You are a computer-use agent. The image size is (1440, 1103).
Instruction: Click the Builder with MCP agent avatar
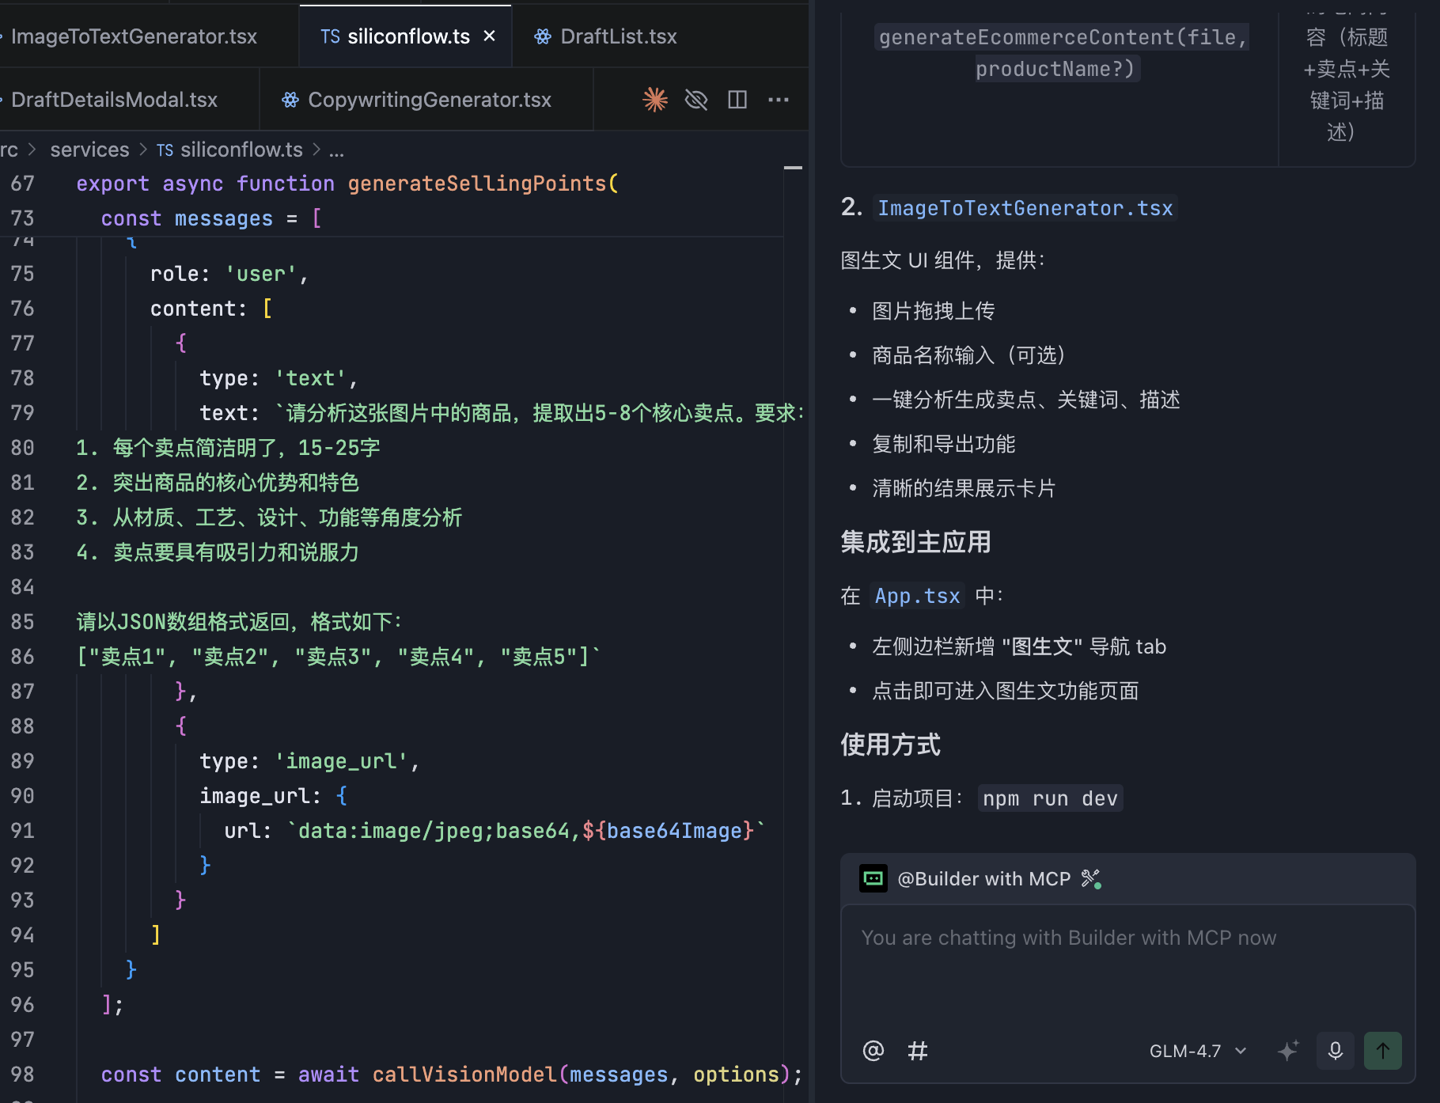pyautogui.click(x=873, y=878)
